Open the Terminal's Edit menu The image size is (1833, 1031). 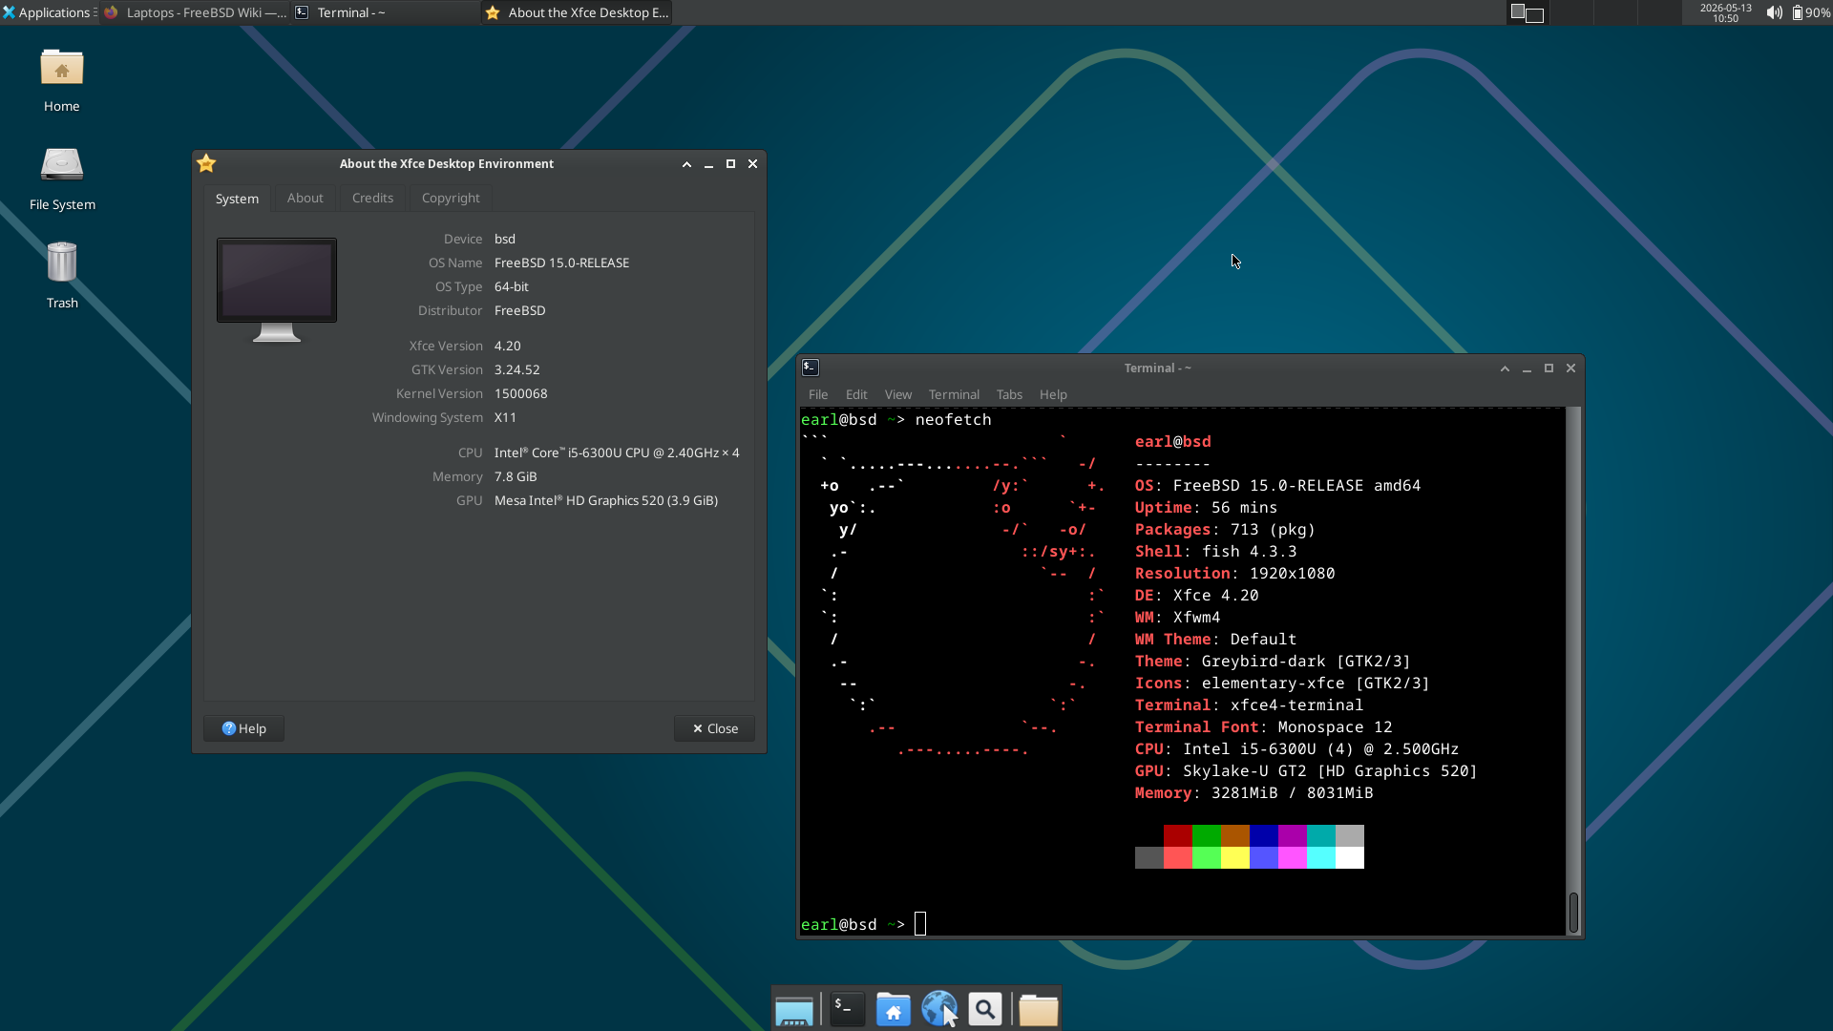(x=856, y=394)
